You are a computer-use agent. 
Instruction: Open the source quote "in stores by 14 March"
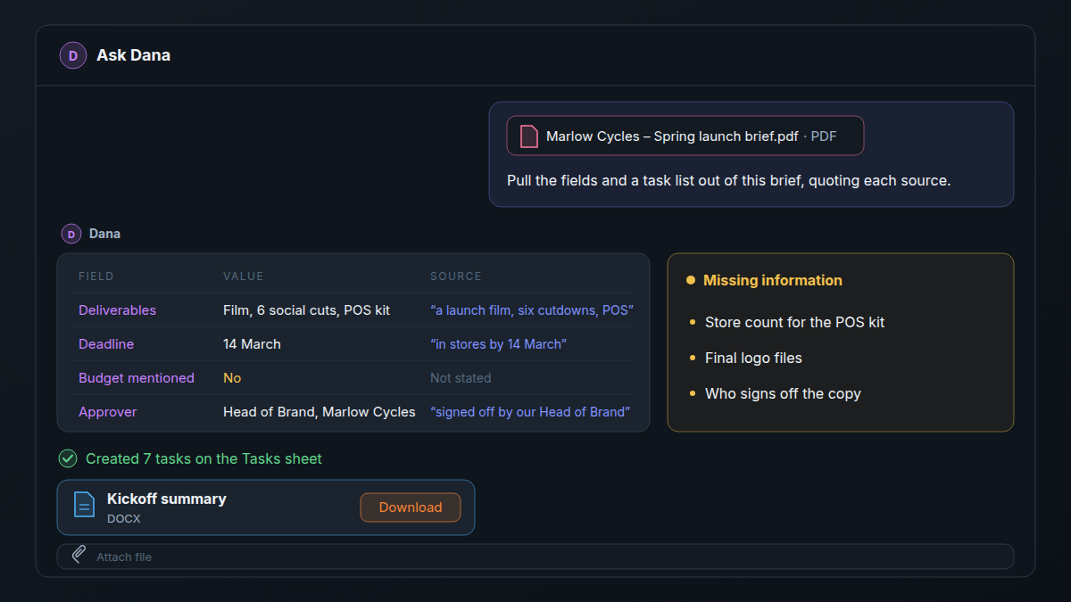pyautogui.click(x=499, y=344)
